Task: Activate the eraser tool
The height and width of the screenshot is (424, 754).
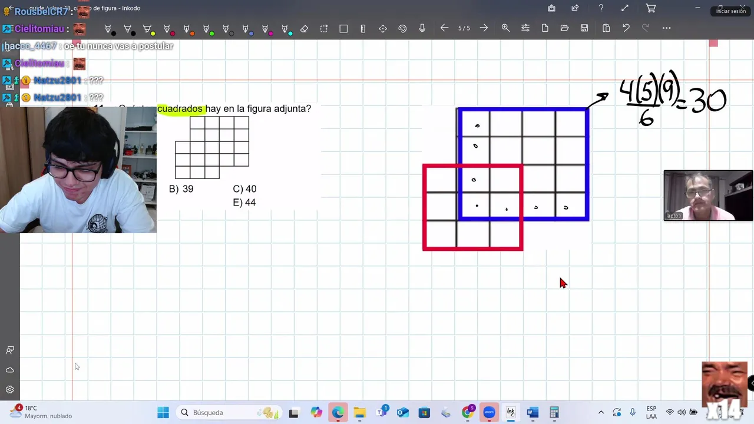Action: [x=304, y=28]
